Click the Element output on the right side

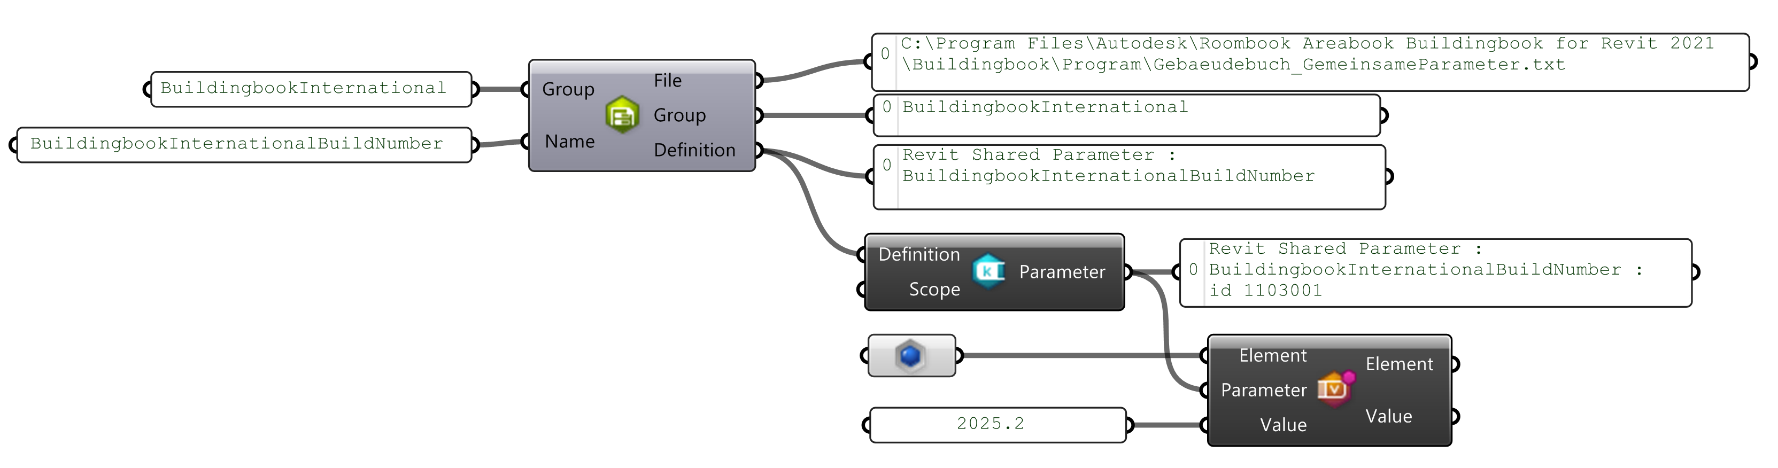coord(1398,364)
